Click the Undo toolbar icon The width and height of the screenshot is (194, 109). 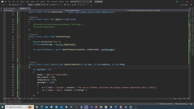(x=21, y=5)
